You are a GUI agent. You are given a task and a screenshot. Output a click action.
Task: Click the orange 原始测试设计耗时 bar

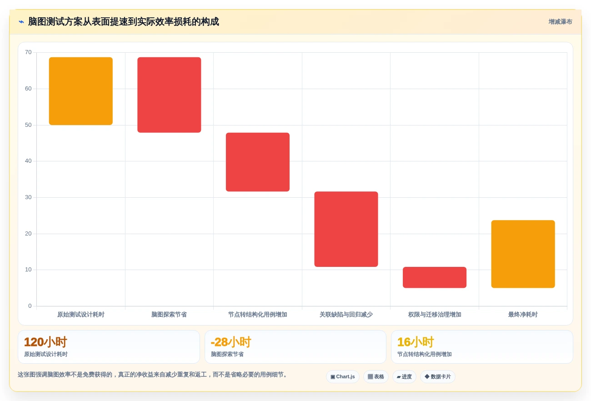[81, 91]
